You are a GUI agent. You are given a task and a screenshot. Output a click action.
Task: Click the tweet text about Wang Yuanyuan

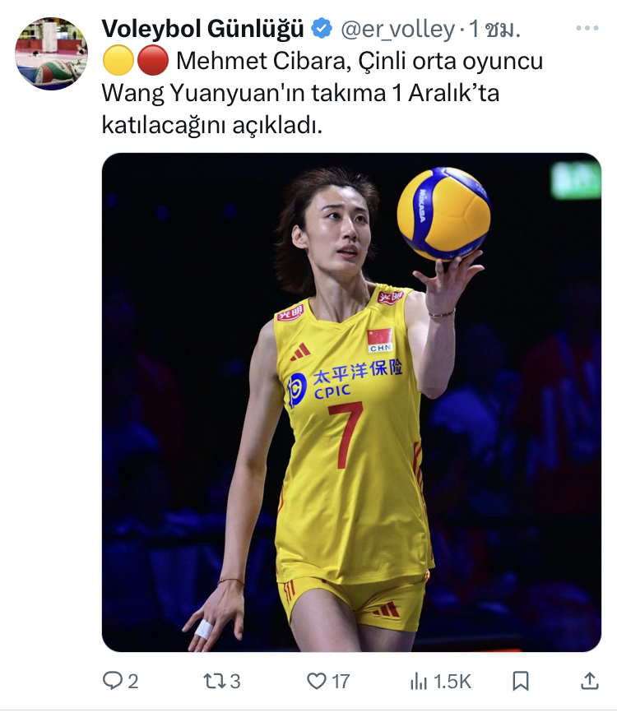point(322,93)
